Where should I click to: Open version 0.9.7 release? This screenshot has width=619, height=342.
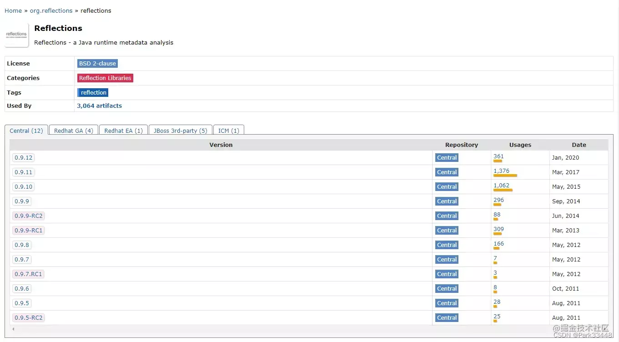[22, 260]
